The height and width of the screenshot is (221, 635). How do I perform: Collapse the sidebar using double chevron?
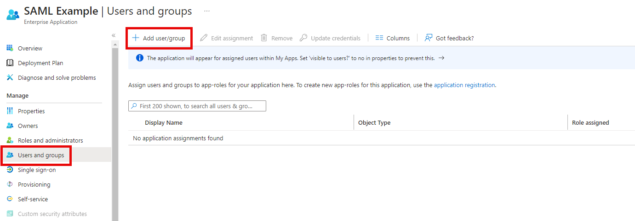tap(114, 35)
